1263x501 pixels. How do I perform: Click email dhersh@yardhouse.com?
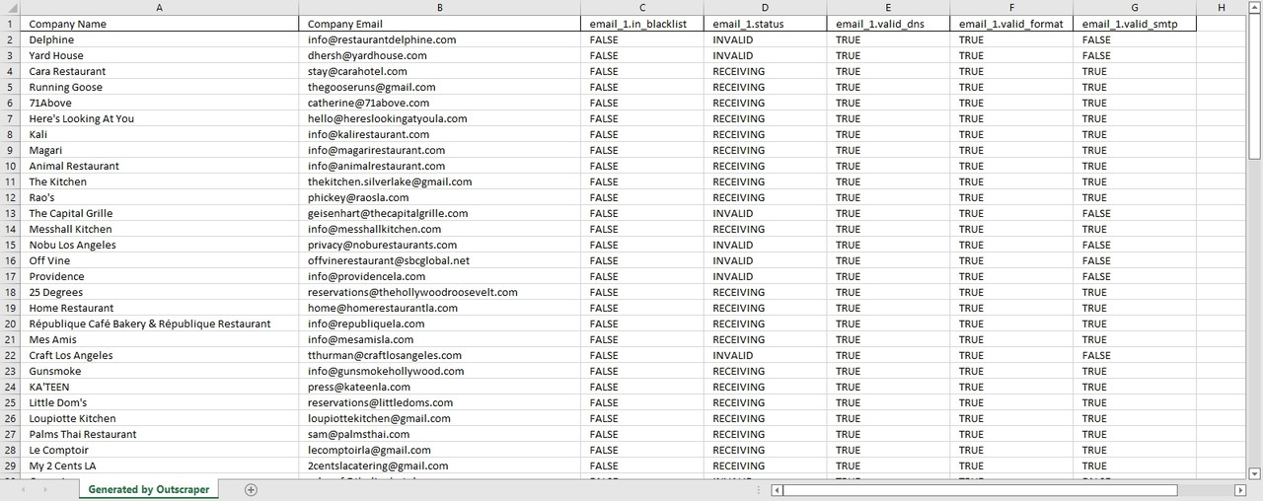[x=367, y=55]
